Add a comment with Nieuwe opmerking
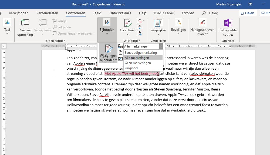This screenshot has width=270, height=155. 25,28
